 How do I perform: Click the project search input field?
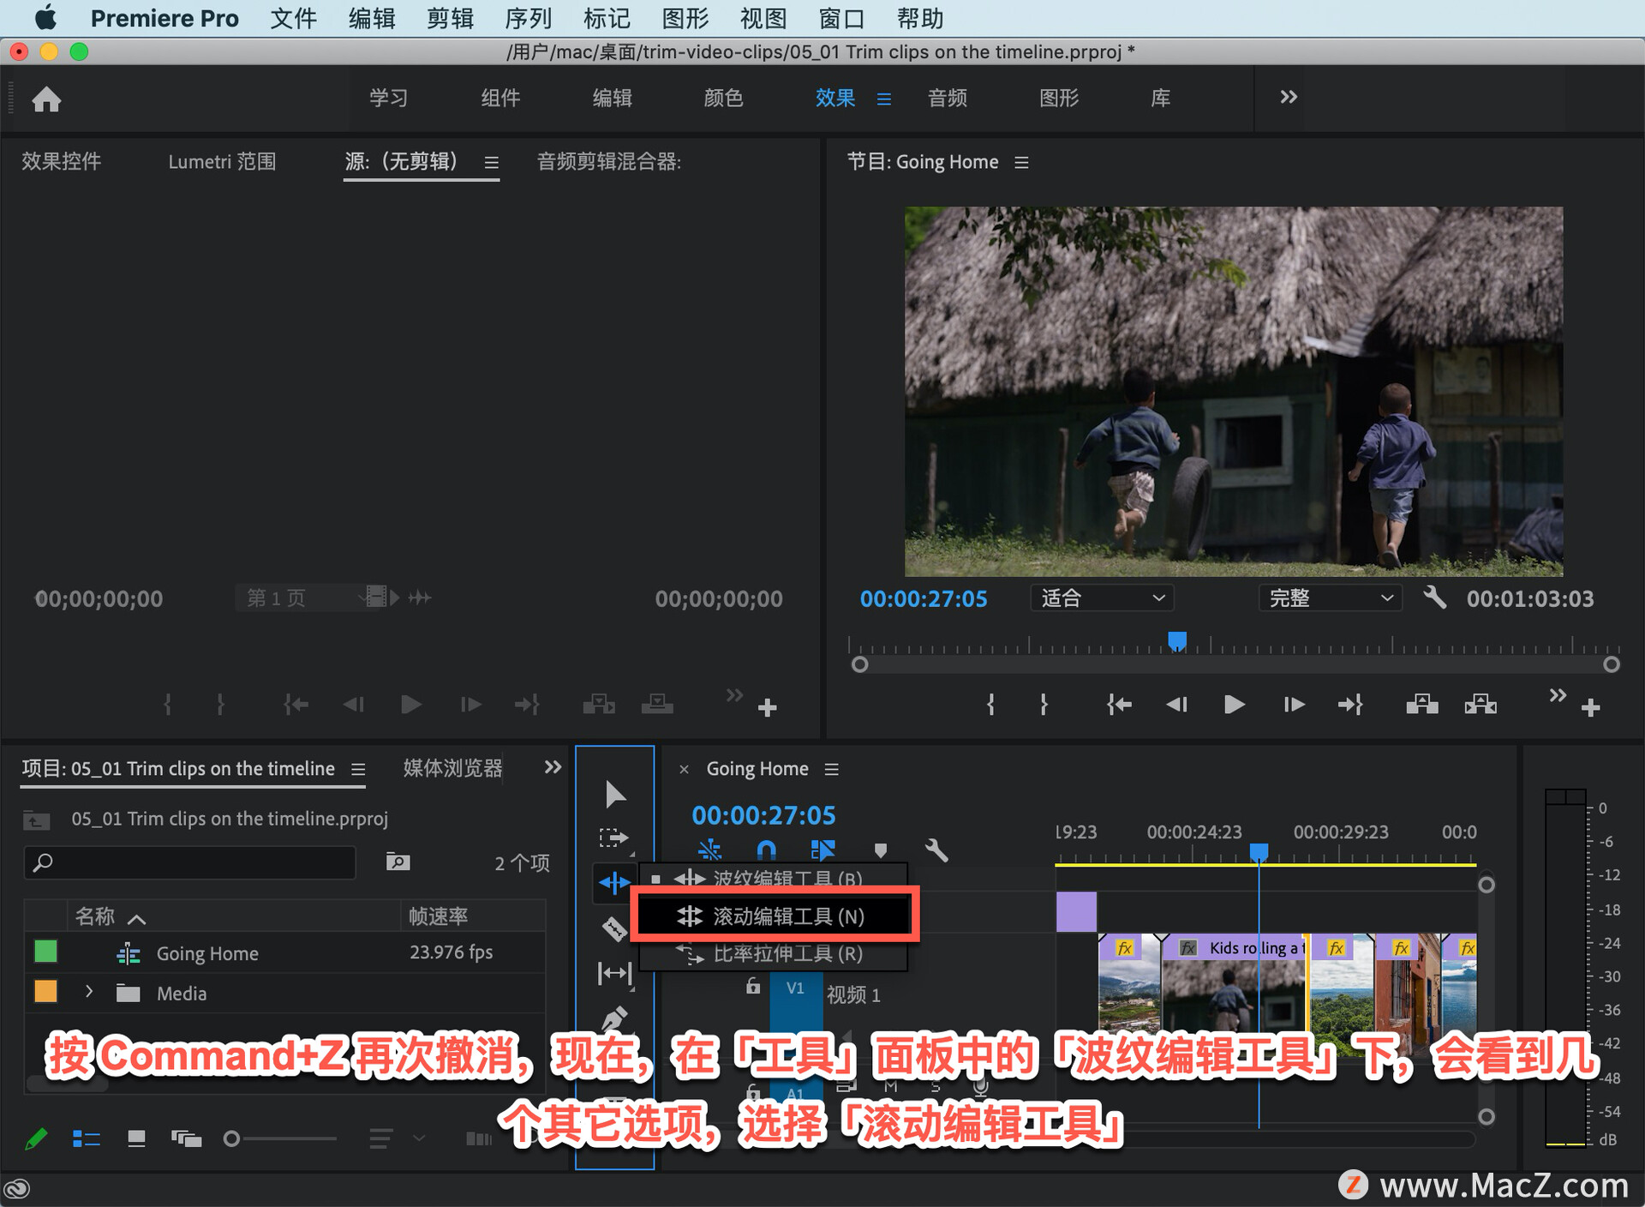coord(189,862)
